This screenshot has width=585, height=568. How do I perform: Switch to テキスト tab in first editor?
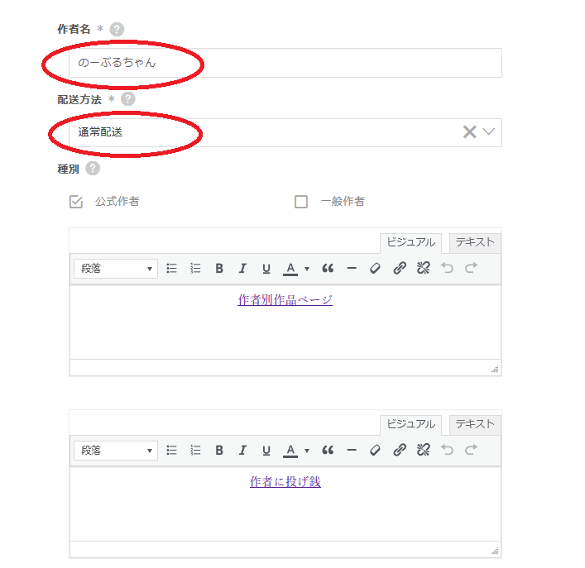pos(475,242)
